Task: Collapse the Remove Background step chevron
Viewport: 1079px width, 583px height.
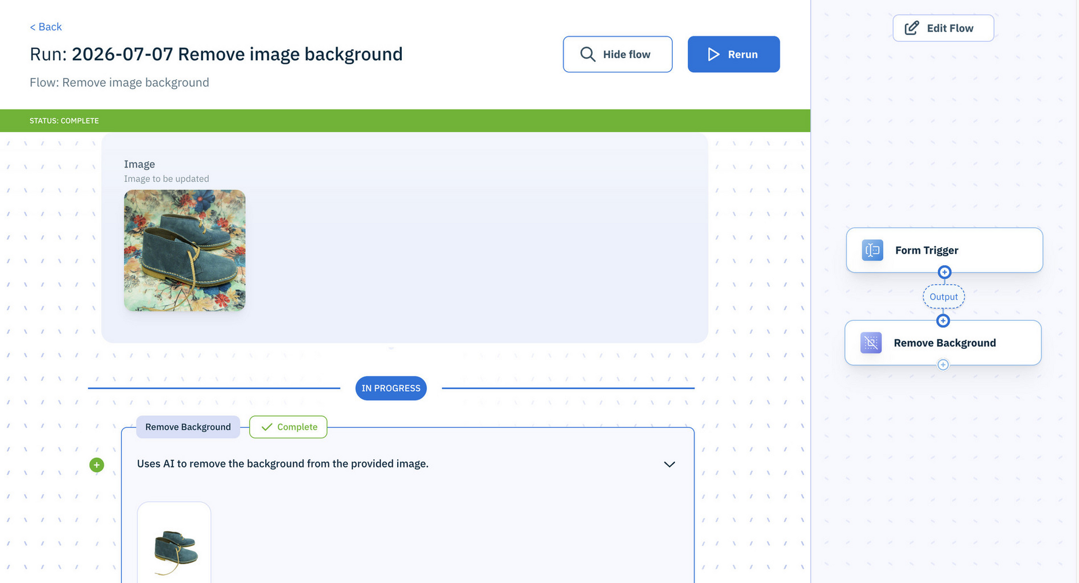Action: (x=669, y=464)
